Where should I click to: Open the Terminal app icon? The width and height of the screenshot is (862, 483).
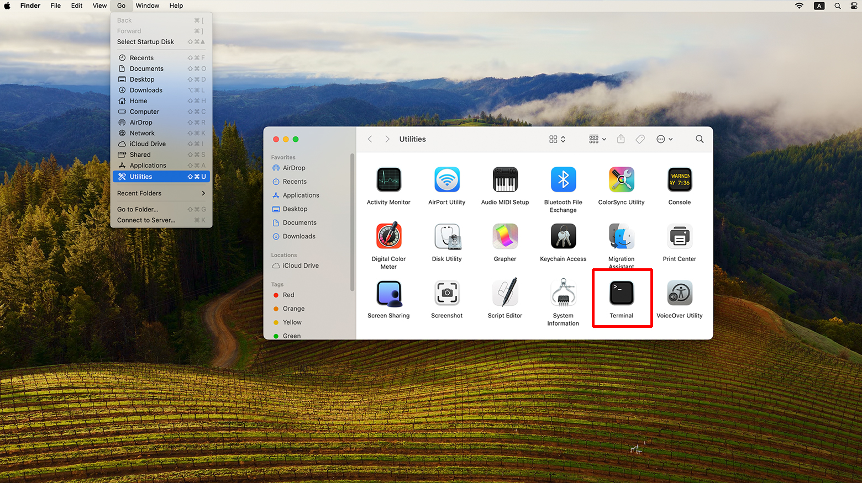621,293
